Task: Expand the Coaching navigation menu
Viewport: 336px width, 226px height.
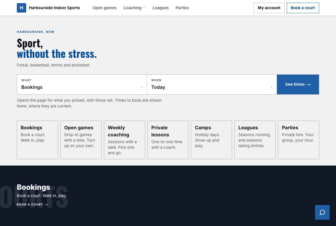Action: click(134, 8)
